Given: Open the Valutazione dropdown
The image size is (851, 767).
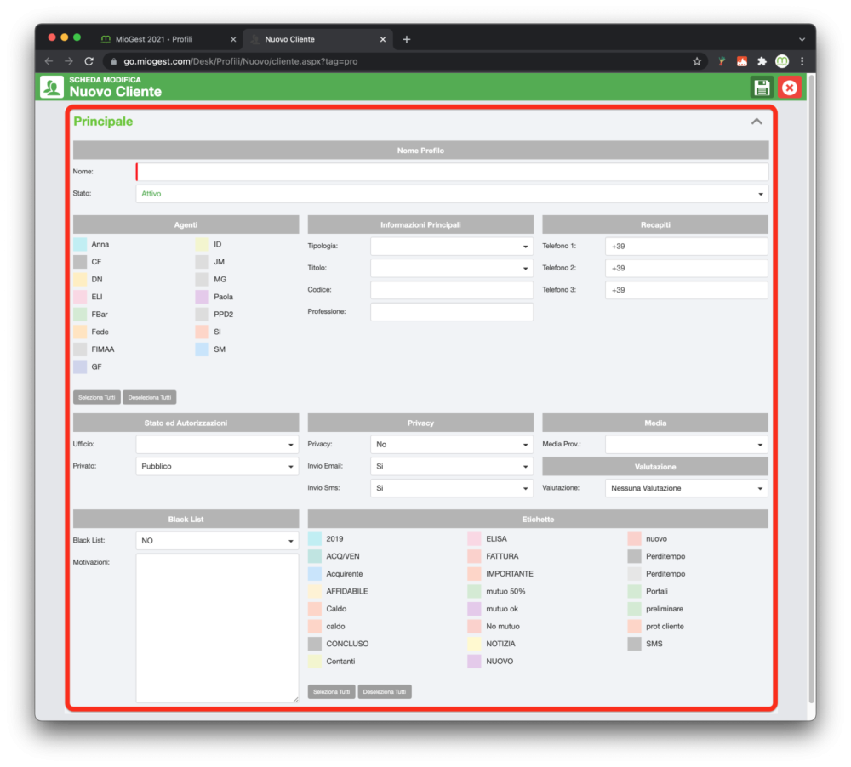Looking at the screenshot, I should click(687, 488).
